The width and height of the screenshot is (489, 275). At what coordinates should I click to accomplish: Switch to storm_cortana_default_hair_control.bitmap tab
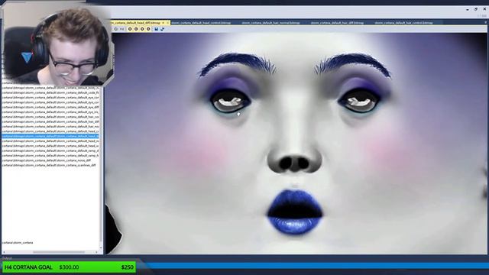click(403, 23)
